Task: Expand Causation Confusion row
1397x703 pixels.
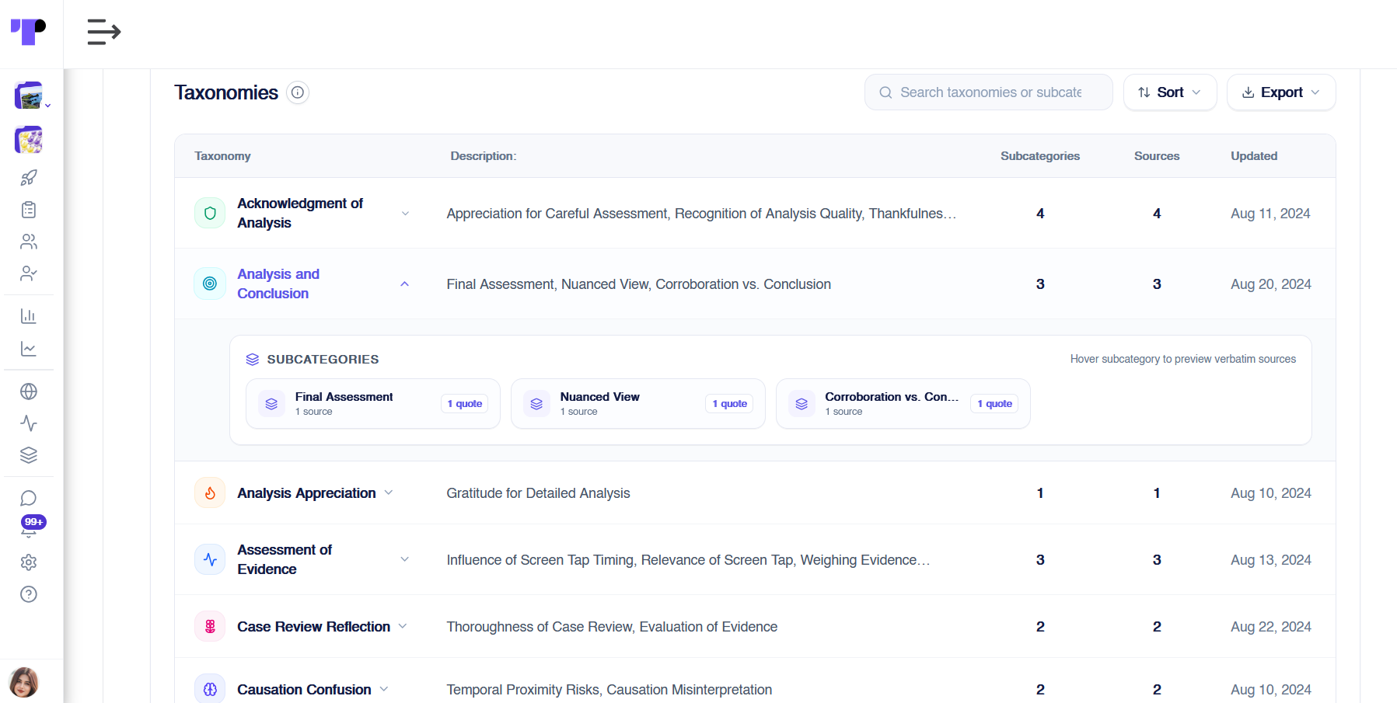Action: pyautogui.click(x=384, y=690)
